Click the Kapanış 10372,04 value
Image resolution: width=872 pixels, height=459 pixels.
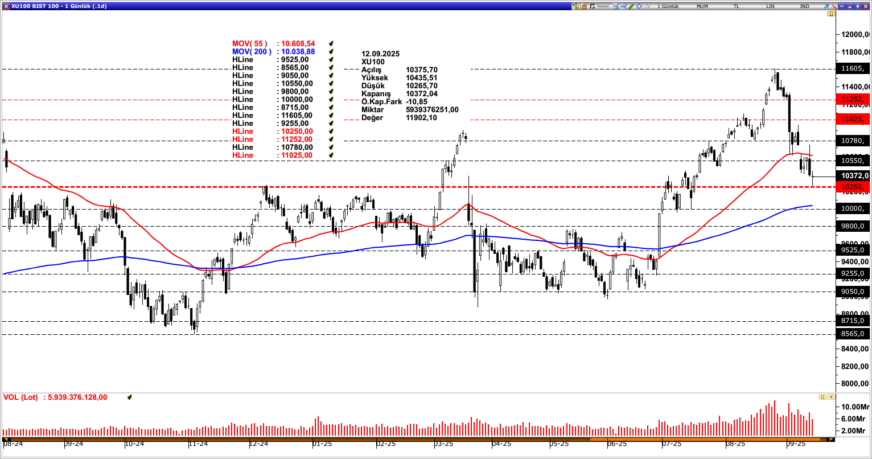pos(422,94)
